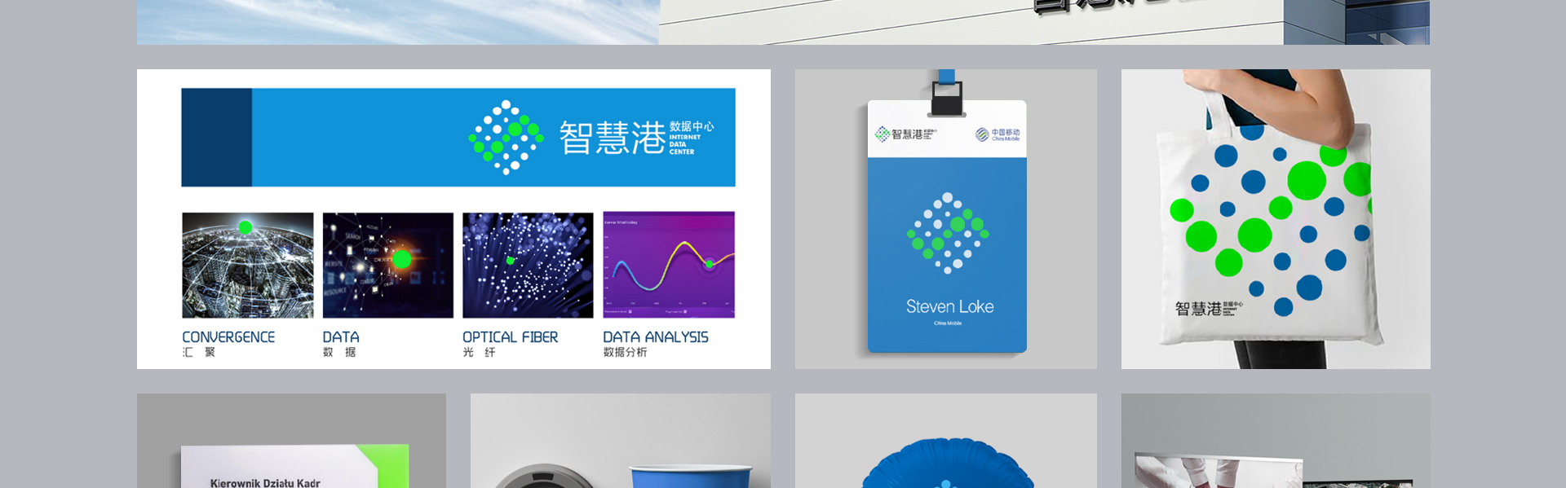The image size is (1566, 488).
Task: Click the China Mobile logo on badge
Action: coord(998,134)
